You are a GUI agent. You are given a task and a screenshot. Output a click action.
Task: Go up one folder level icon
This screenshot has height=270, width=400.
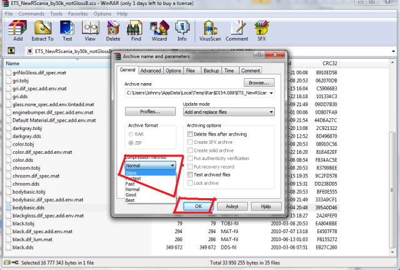[11, 51]
